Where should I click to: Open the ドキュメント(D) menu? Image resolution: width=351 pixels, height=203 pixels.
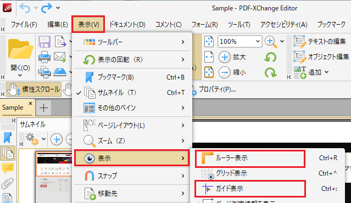[x=127, y=24]
